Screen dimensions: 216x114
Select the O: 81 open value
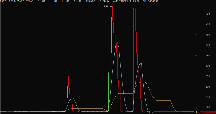(x=41, y=1)
